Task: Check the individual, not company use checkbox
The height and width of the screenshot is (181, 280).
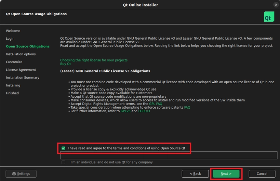Action: (63, 162)
